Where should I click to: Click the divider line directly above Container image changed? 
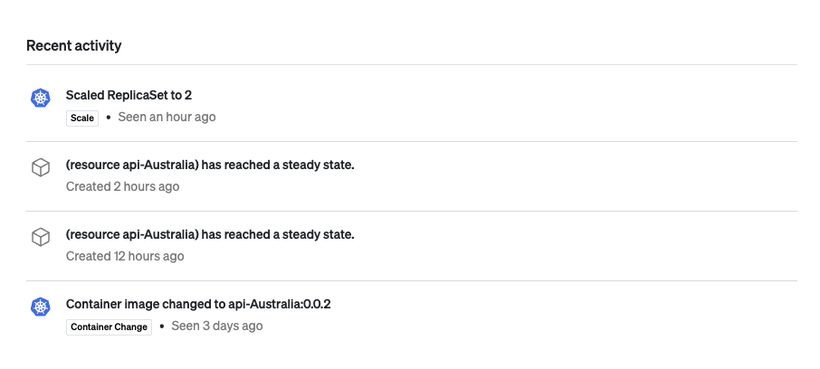[411, 281]
